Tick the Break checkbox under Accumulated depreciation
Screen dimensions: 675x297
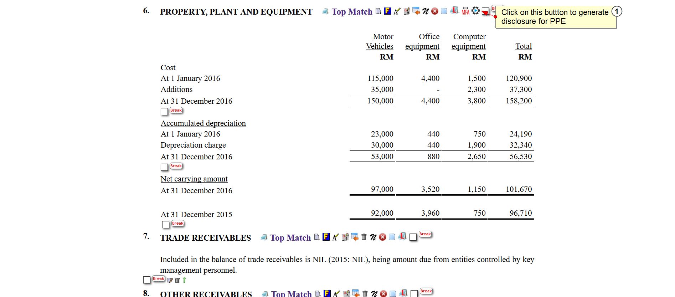point(164,167)
